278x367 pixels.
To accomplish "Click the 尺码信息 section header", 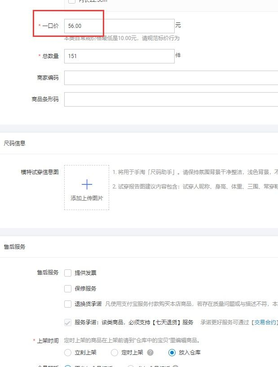I will click(15, 143).
